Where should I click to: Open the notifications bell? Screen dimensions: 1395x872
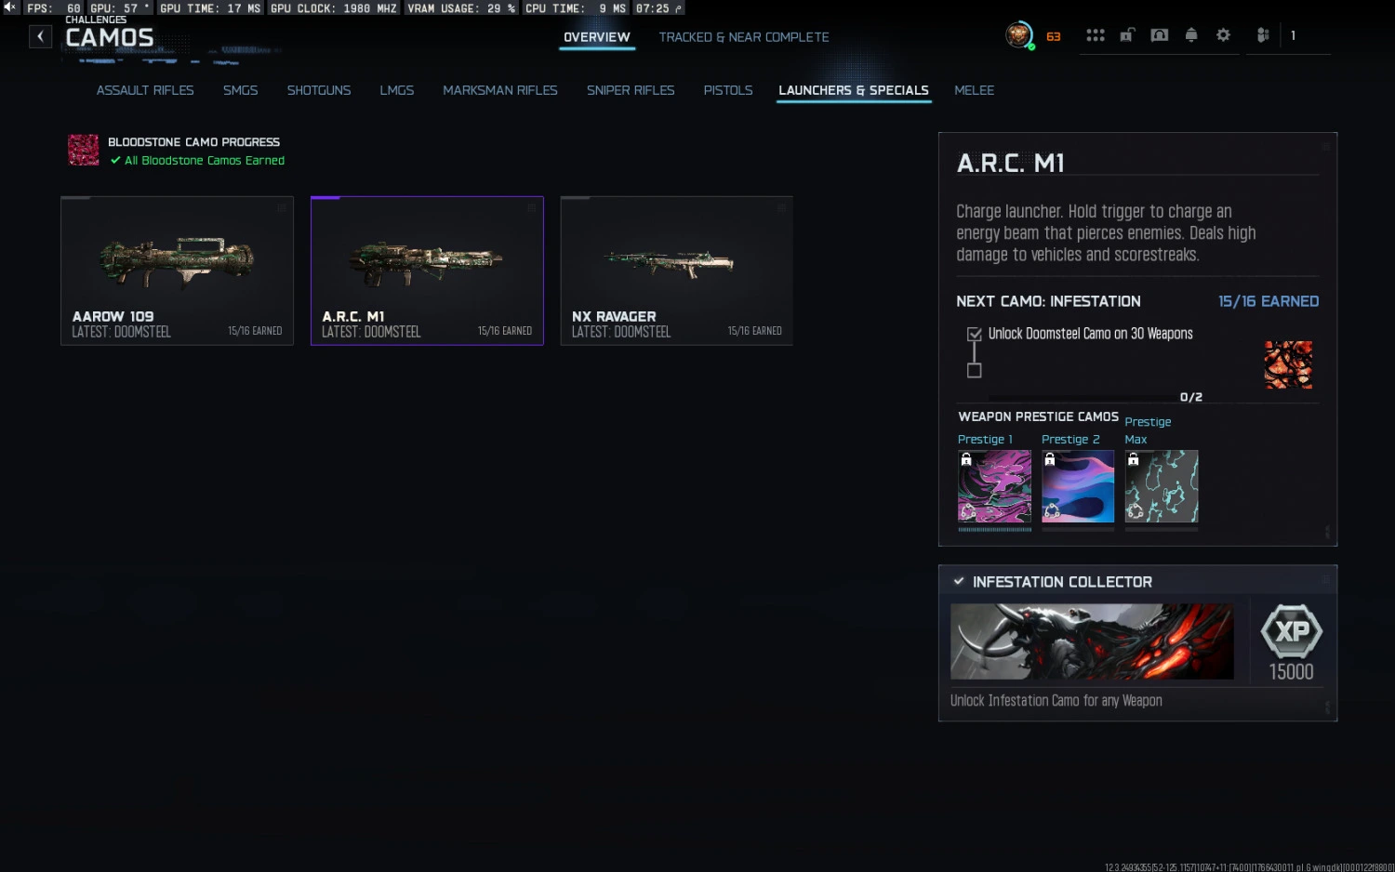pos(1191,35)
